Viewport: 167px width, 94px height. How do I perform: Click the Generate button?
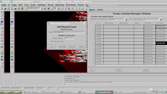pyautogui.click(x=62, y=46)
